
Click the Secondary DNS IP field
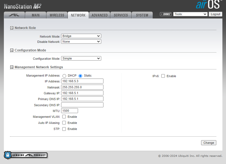pos(82,105)
